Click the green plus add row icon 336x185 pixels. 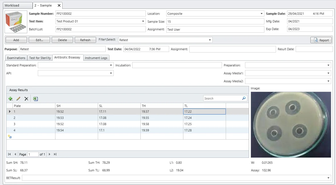pos(11,99)
